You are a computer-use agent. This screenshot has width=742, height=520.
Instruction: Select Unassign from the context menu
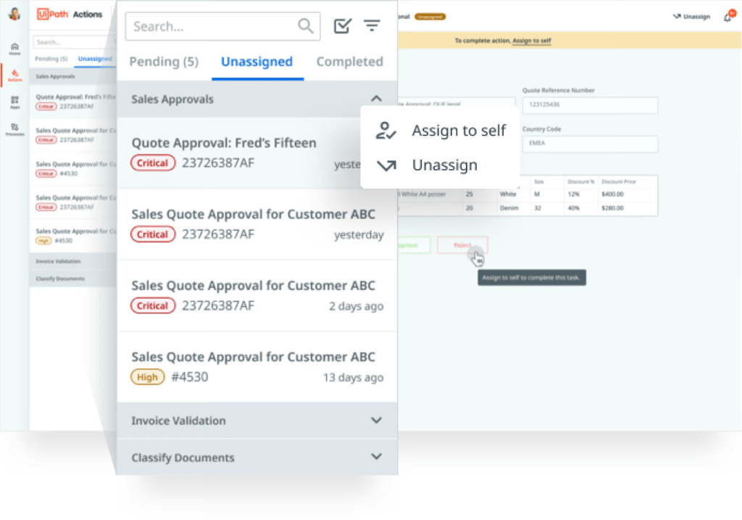[445, 165]
